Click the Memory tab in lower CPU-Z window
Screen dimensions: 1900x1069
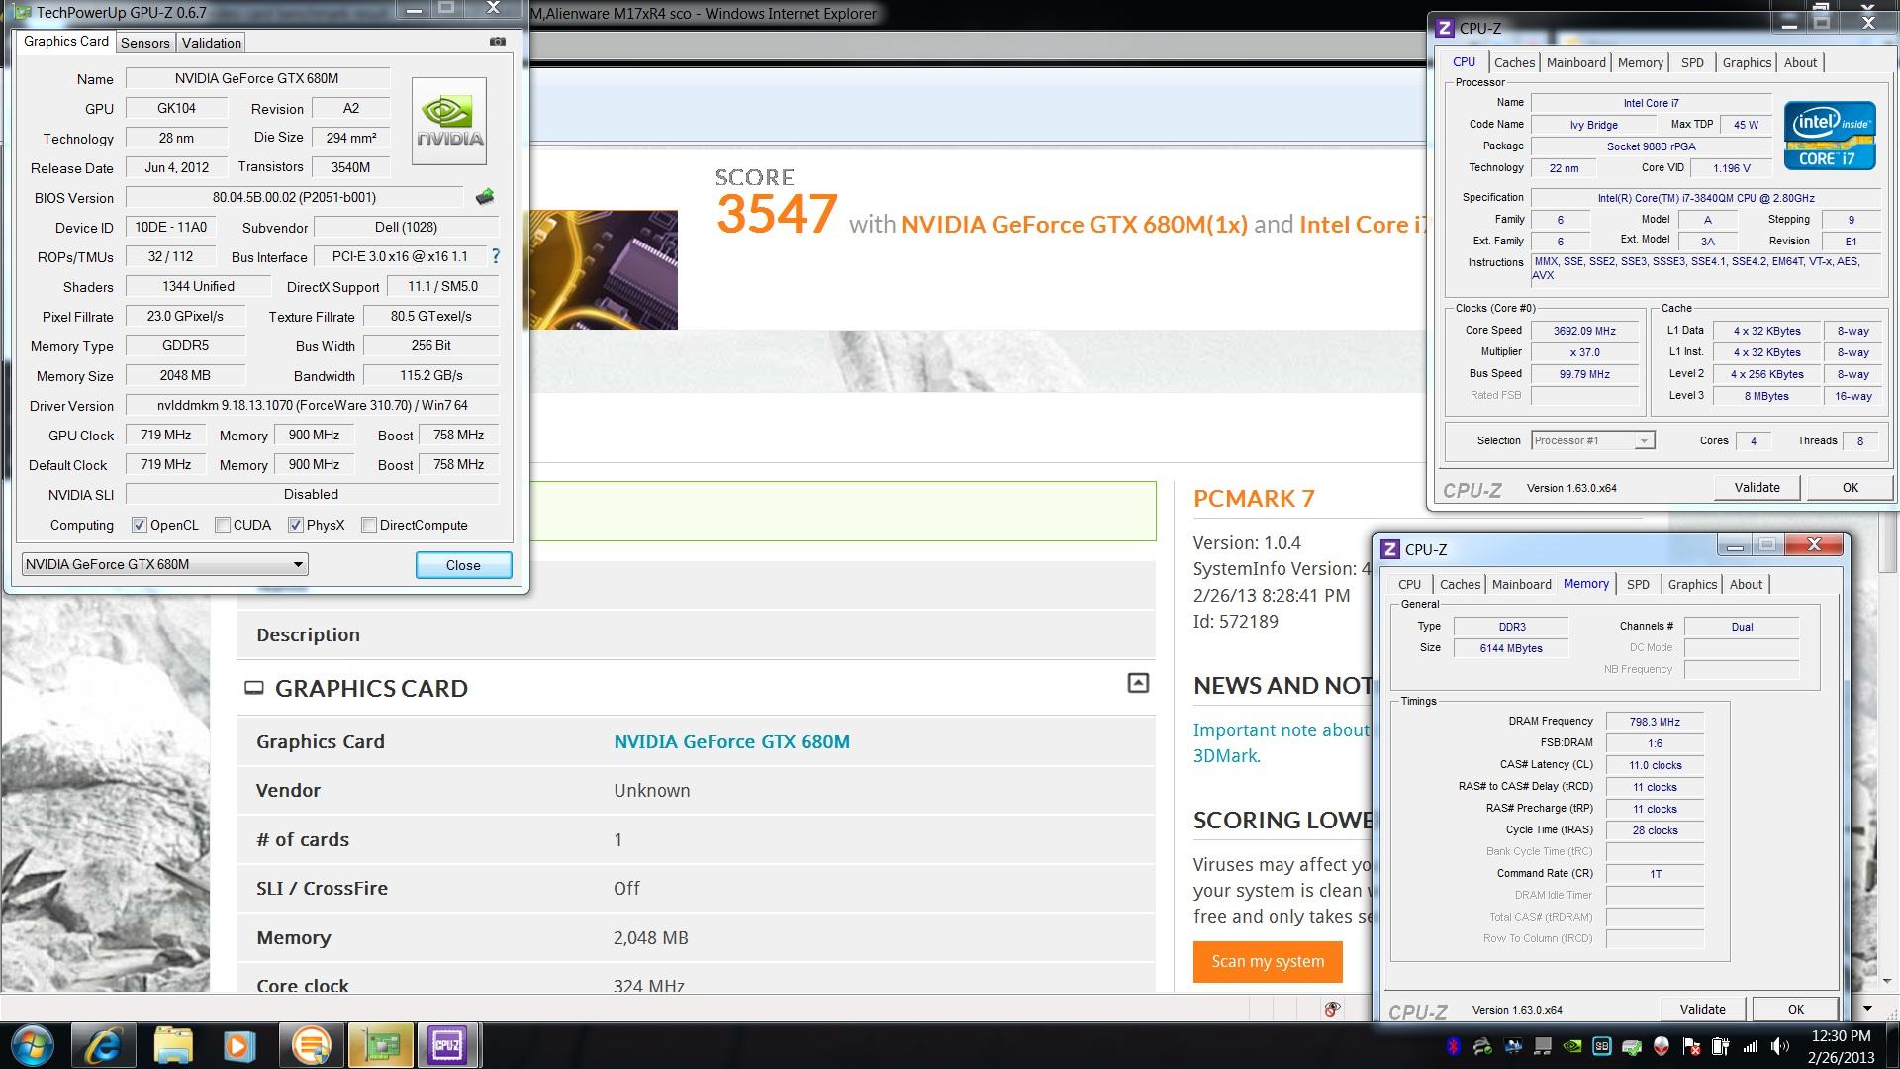click(1585, 584)
